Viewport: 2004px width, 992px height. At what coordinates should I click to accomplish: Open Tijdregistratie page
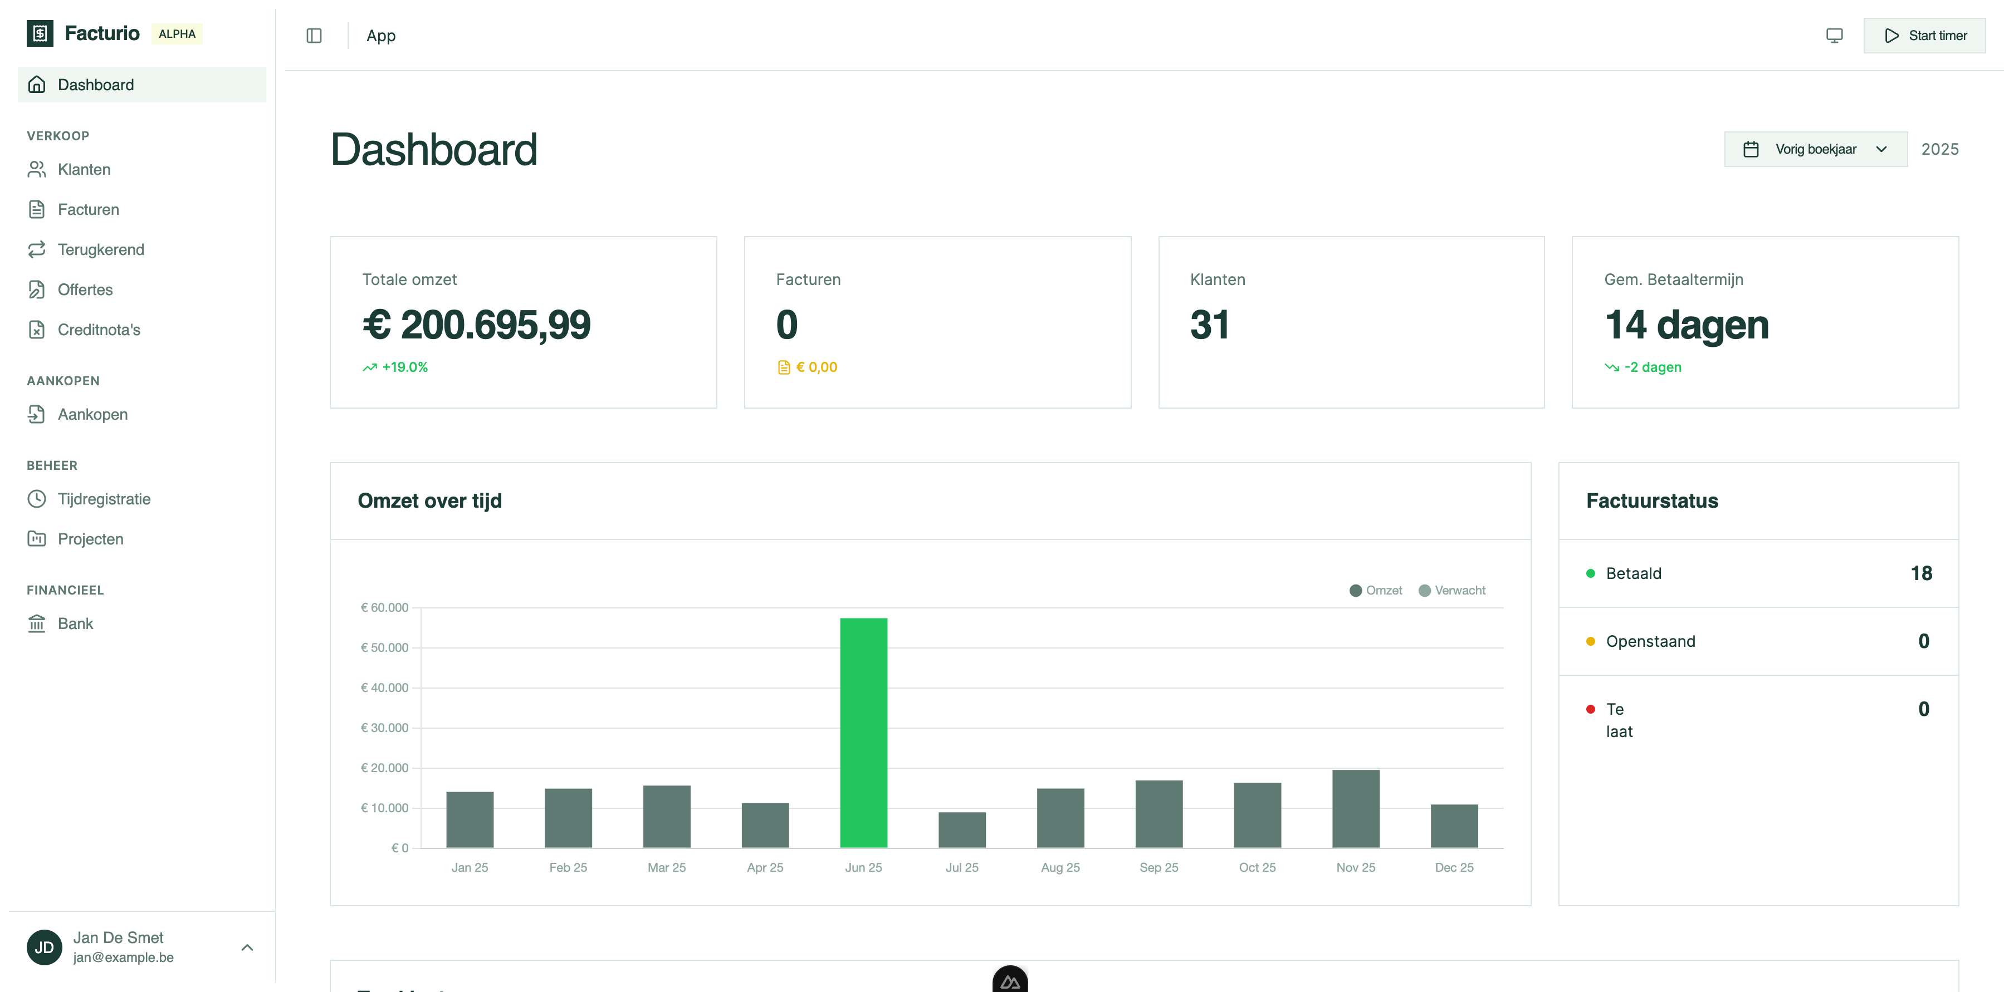pos(141,499)
